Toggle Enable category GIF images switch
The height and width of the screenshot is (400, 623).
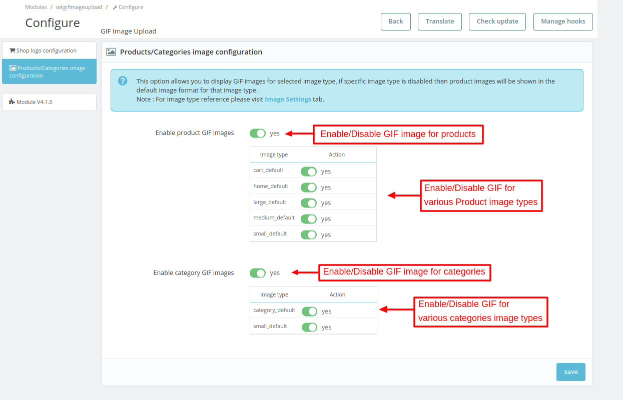tap(258, 273)
